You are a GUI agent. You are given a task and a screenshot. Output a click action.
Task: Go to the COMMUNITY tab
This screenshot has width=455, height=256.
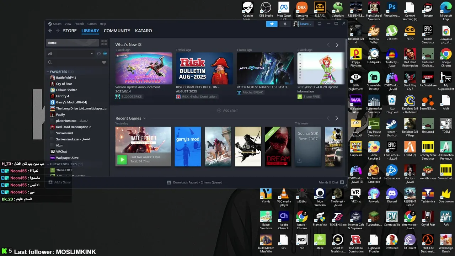(117, 31)
